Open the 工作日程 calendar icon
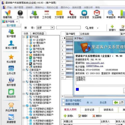The height and width of the screenshot is (125, 125). coord(47,13)
